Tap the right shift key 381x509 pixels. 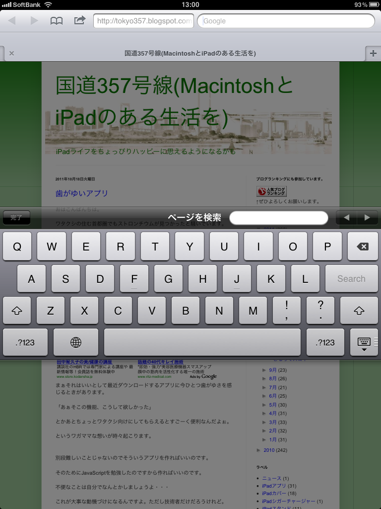click(x=359, y=311)
